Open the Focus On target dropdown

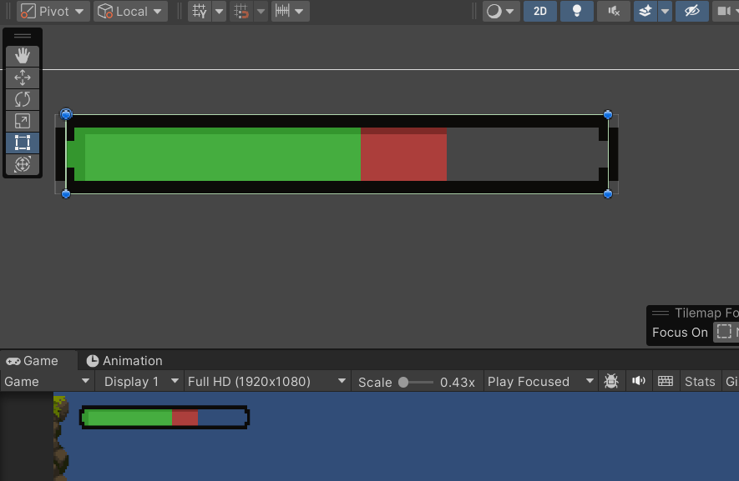[x=726, y=333]
